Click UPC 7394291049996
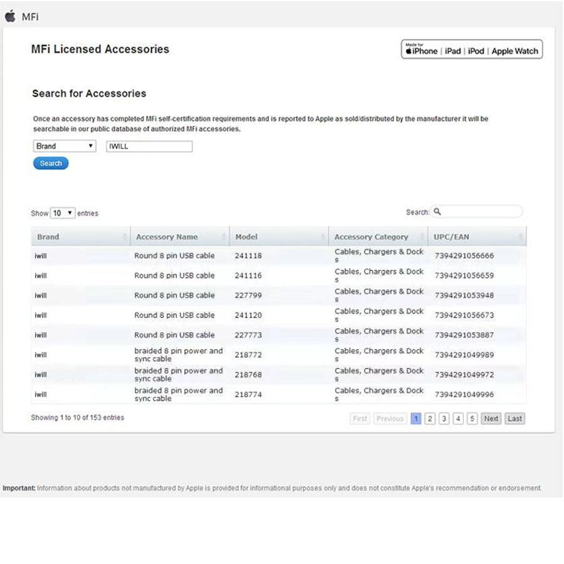The image size is (564, 564). 464,394
